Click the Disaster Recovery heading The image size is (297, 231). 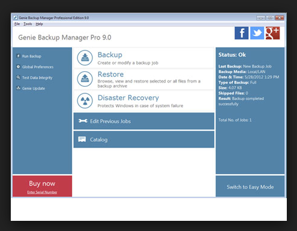[x=128, y=98]
